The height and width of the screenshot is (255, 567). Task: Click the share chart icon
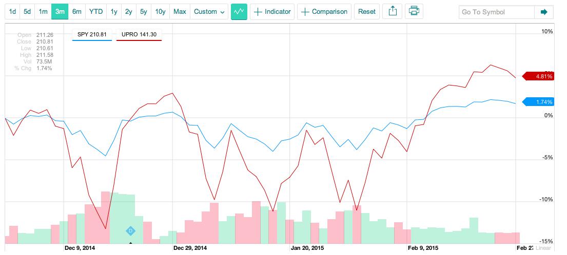pos(393,12)
